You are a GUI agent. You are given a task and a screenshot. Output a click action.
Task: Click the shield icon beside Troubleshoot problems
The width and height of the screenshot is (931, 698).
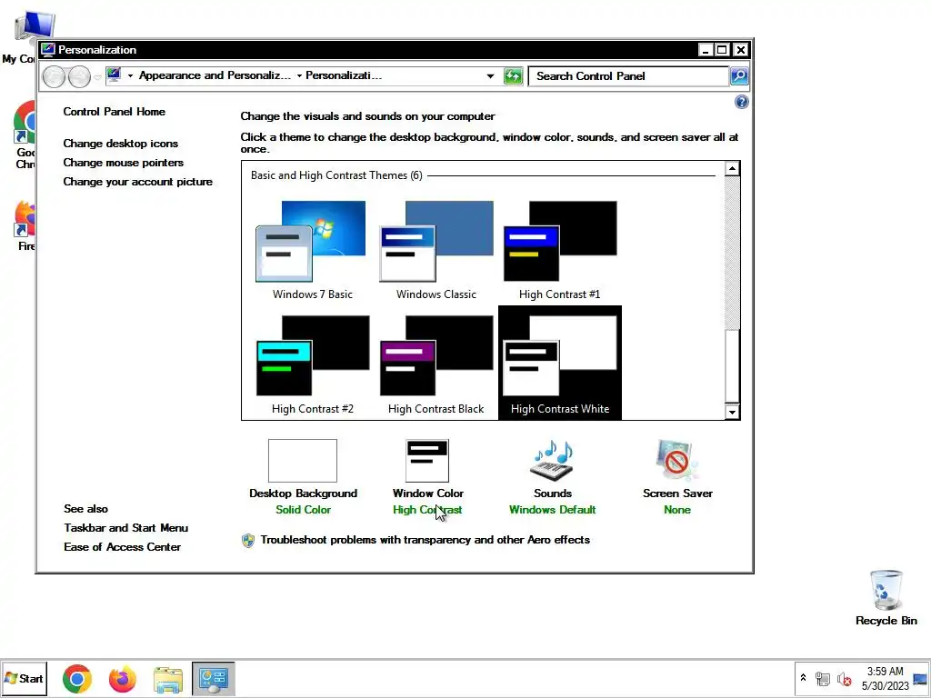[248, 541]
